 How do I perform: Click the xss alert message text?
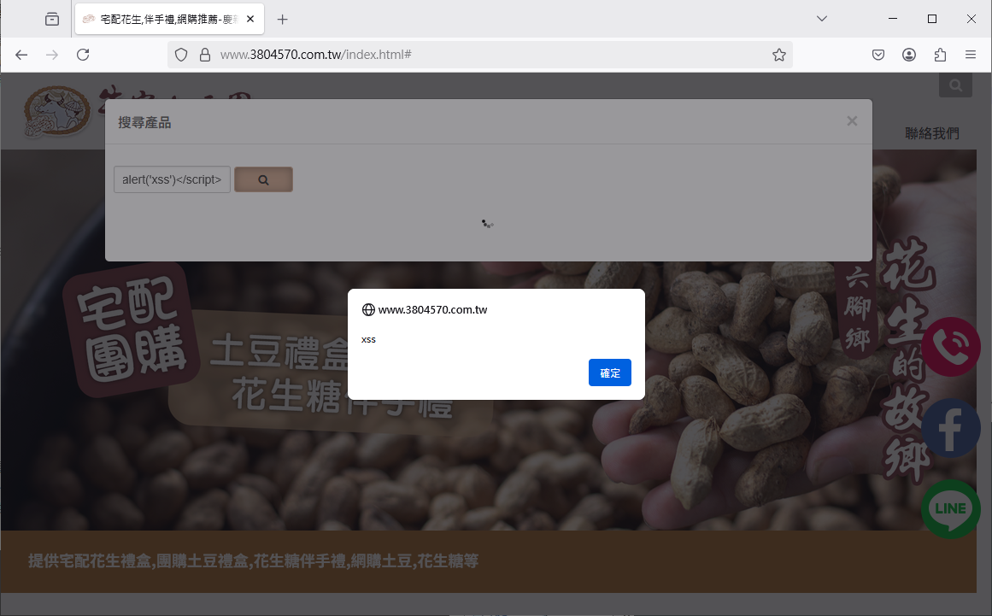[368, 340]
